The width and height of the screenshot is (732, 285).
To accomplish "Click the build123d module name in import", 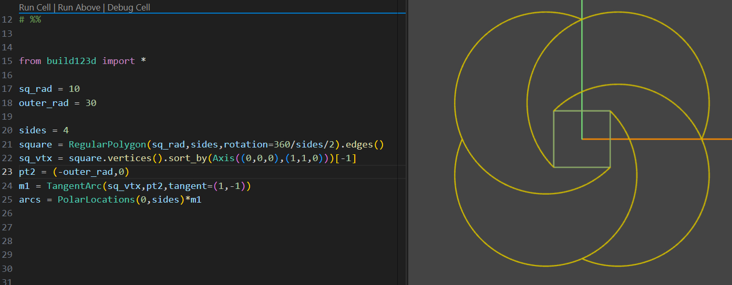I will 71,61.
